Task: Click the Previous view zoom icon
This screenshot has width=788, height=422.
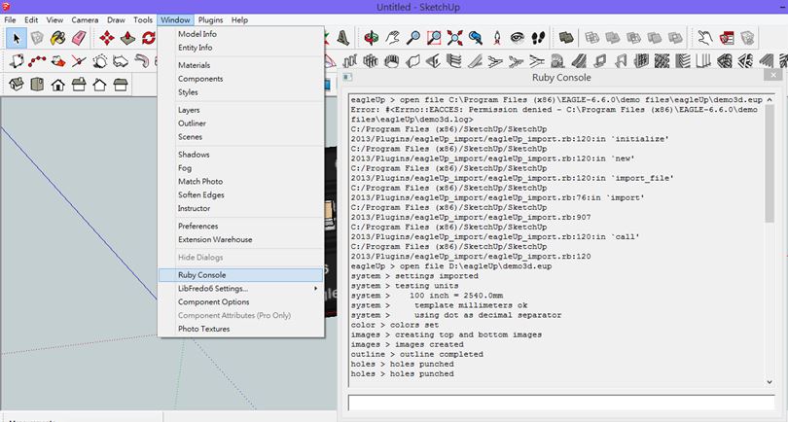Action: tap(476, 38)
